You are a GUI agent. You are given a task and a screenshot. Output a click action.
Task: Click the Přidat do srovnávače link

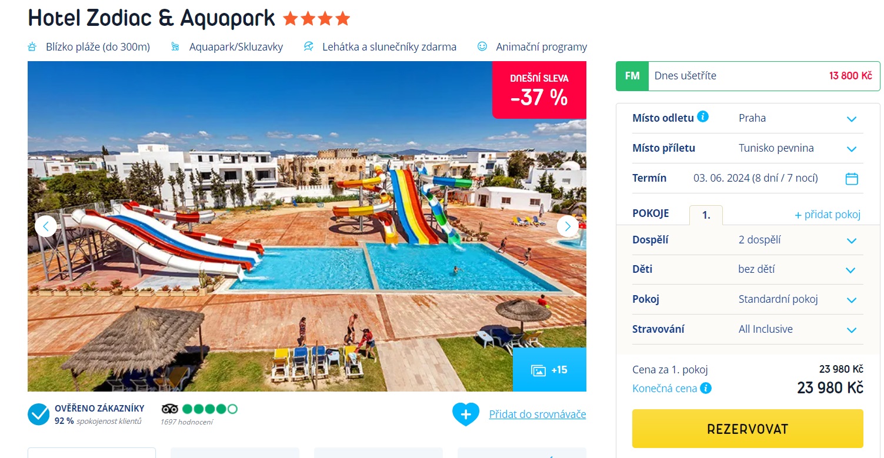click(x=538, y=414)
